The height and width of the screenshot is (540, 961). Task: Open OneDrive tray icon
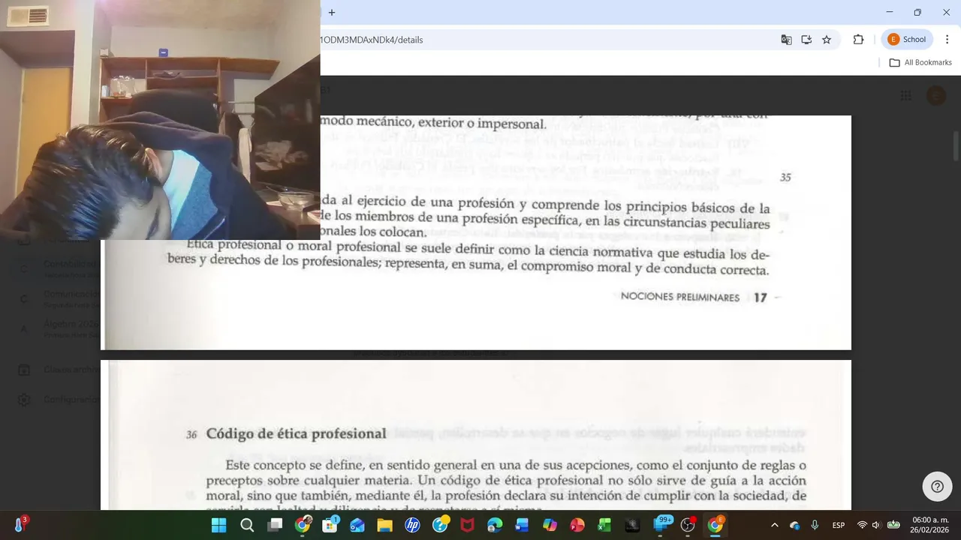[794, 526]
